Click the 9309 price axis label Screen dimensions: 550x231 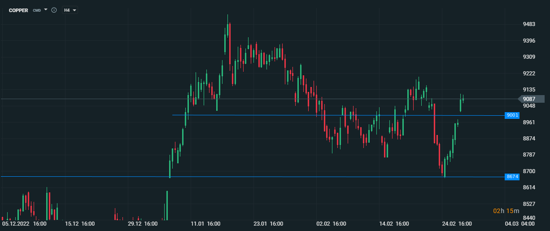(529, 57)
